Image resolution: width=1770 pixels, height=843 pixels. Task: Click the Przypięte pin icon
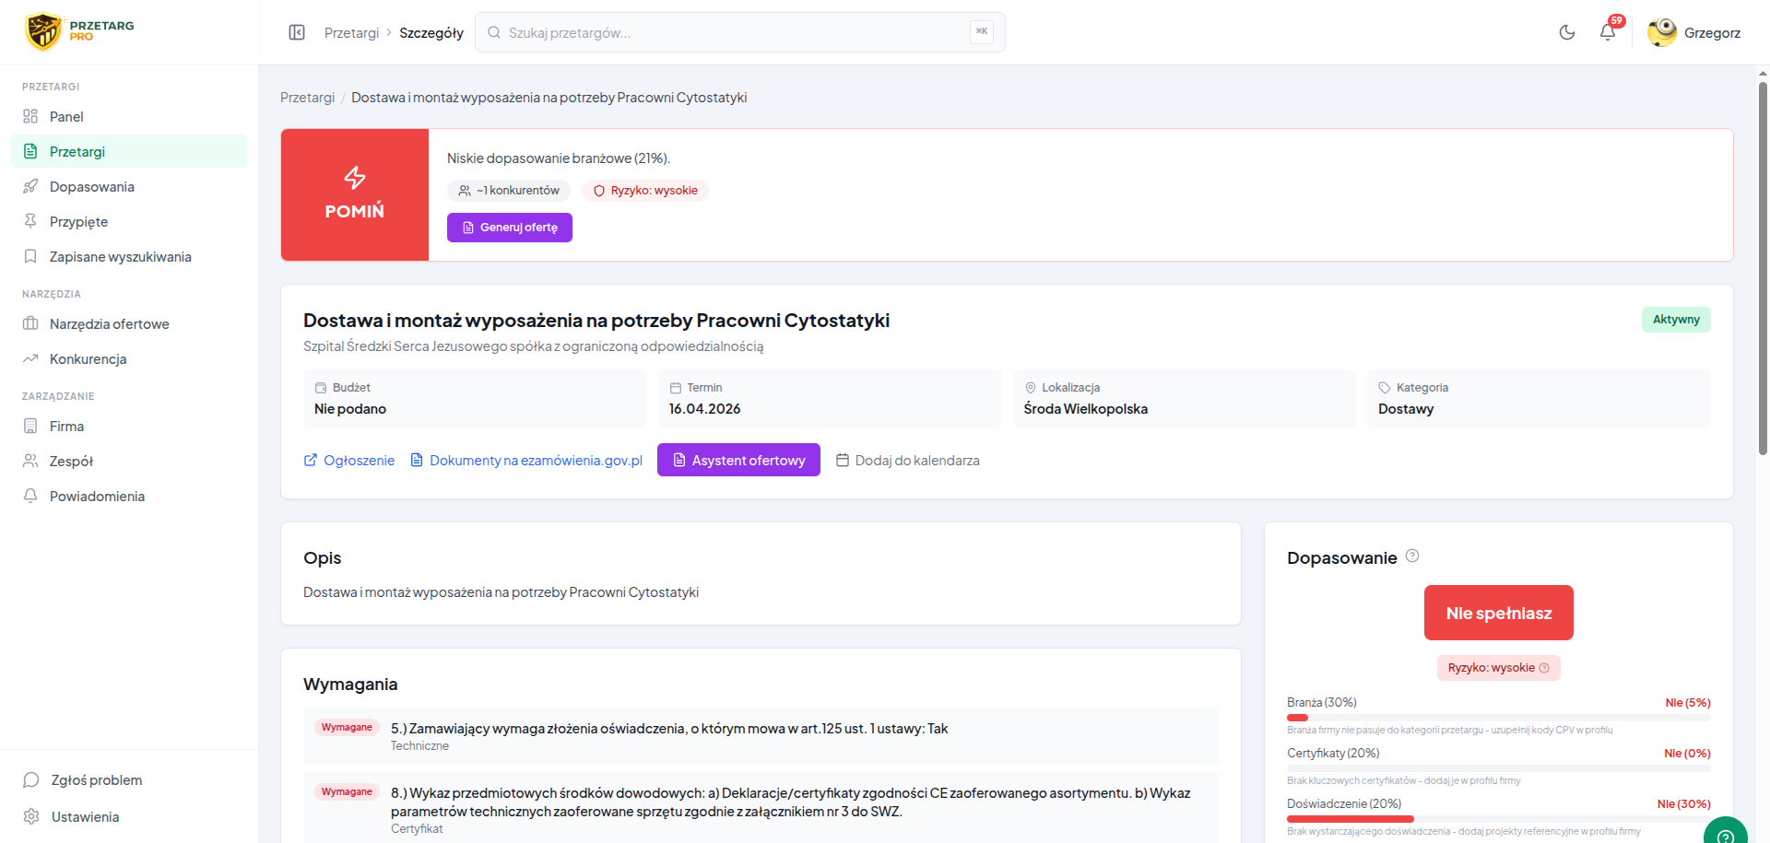click(30, 221)
